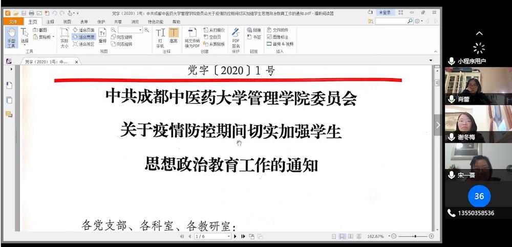
Task: Open the page number 1 / 6 dropdown
Action: coord(229,236)
